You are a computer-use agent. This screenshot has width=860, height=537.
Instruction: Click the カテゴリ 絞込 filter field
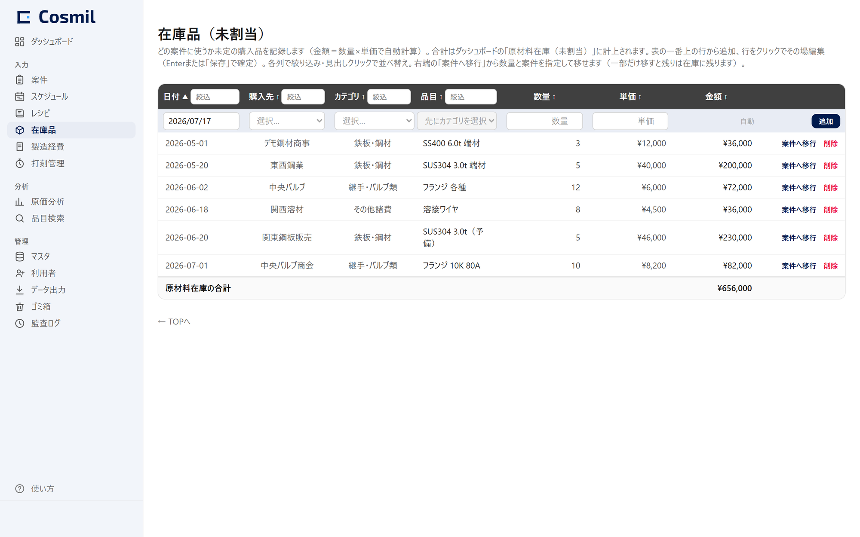tap(389, 97)
